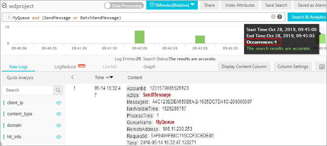Open Index Attributes
The height and width of the screenshot is (146, 327).
(240, 5)
